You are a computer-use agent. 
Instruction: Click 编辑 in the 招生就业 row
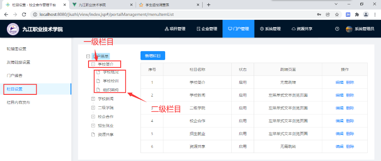(x=339, y=134)
